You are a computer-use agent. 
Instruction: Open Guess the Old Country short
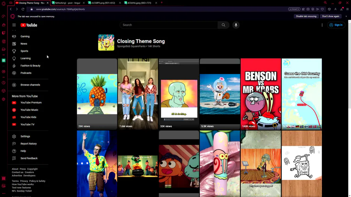(302, 94)
